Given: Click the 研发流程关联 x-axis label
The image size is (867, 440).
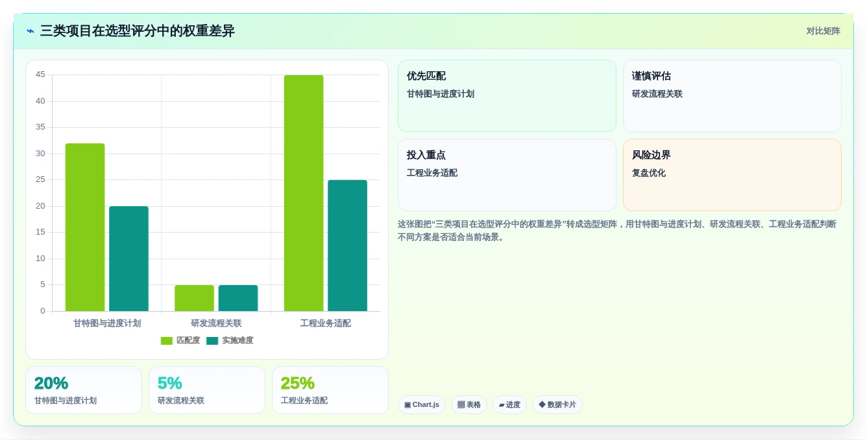Looking at the screenshot, I should pos(216,323).
